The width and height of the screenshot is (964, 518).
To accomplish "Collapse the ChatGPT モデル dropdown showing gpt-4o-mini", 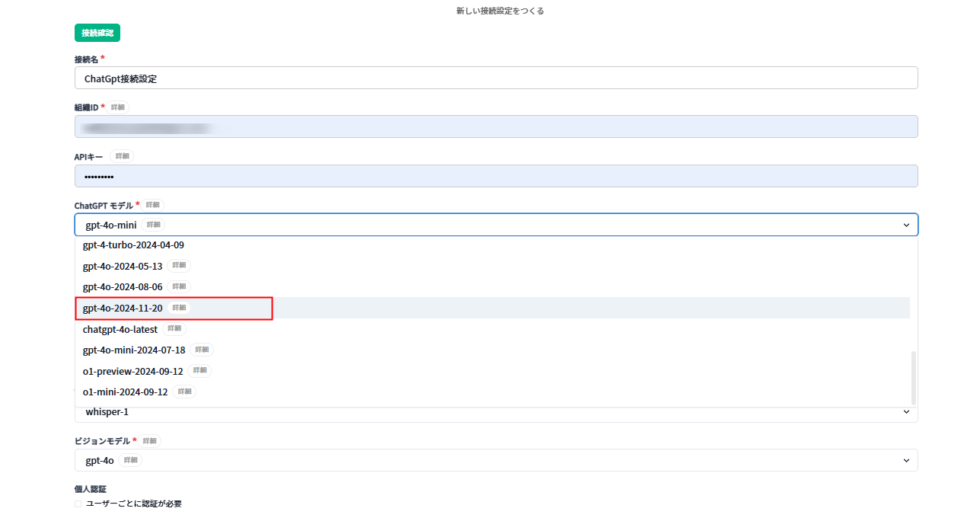I will point(496,225).
